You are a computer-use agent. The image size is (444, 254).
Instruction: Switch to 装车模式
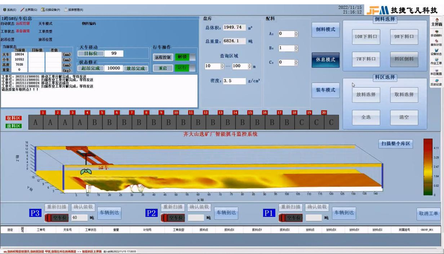tap(325, 90)
